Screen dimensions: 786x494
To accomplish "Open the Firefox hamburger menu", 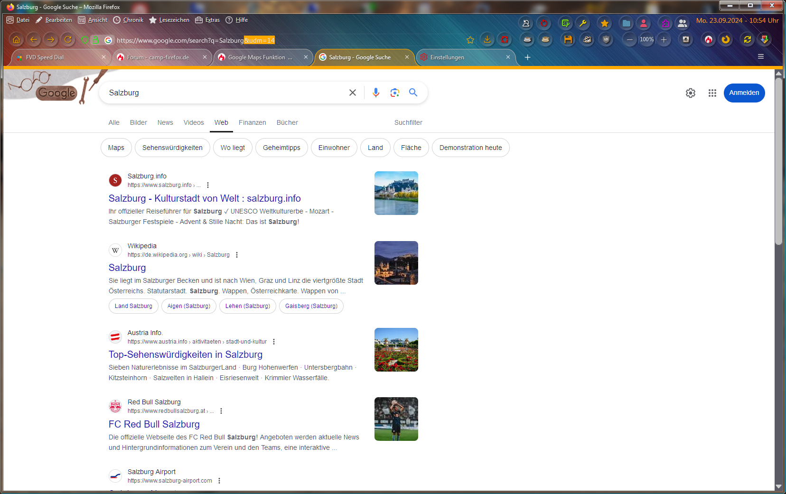I will [x=760, y=57].
